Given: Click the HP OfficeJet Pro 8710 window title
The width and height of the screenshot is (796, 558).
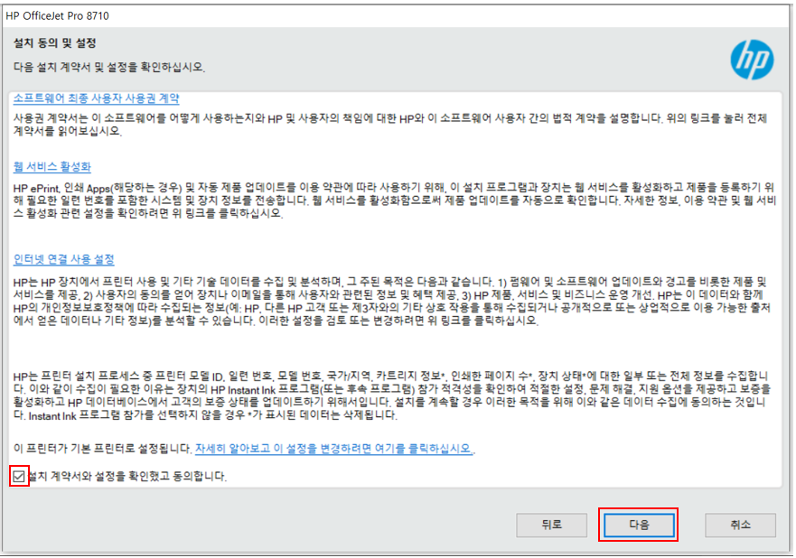Looking at the screenshot, I should 57,15.
